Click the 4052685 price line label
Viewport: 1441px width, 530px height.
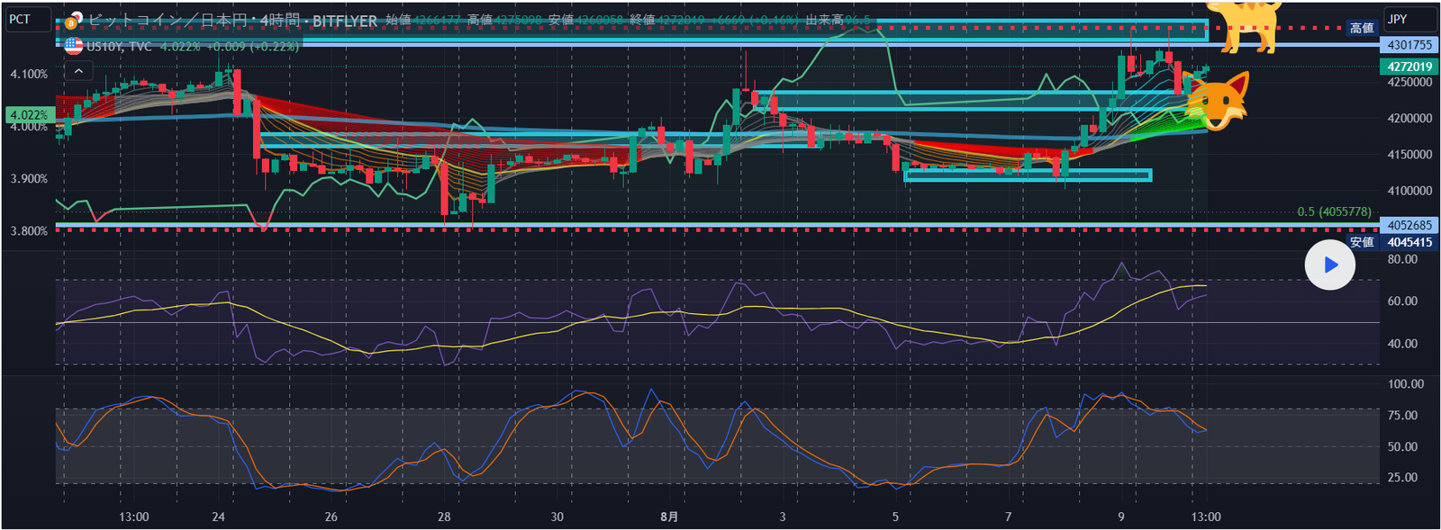(x=1409, y=225)
